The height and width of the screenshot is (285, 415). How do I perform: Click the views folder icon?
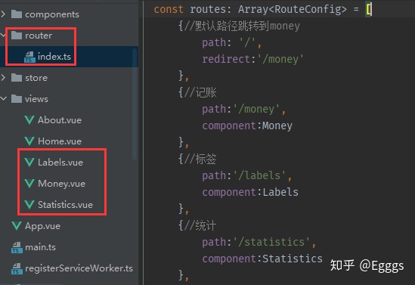point(17,99)
